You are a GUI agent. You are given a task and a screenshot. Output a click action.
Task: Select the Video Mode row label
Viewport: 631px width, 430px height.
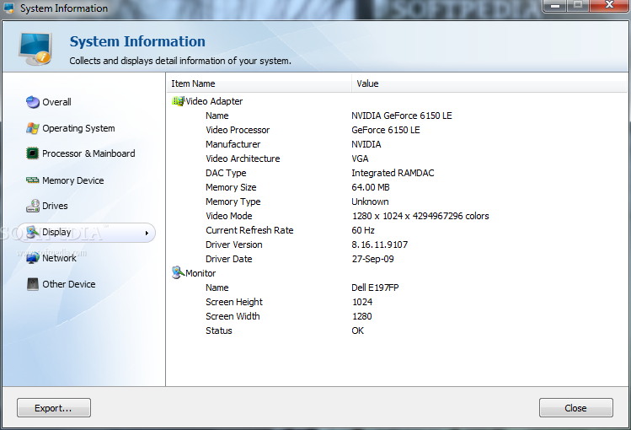pos(229,216)
